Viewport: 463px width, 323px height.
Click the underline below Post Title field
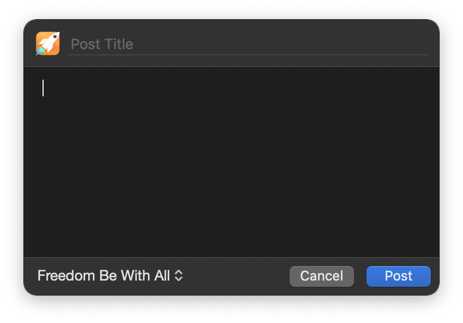pos(248,55)
